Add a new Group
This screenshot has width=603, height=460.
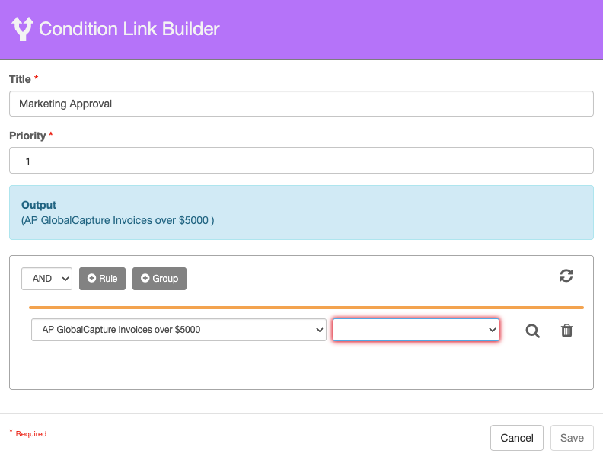coord(159,279)
